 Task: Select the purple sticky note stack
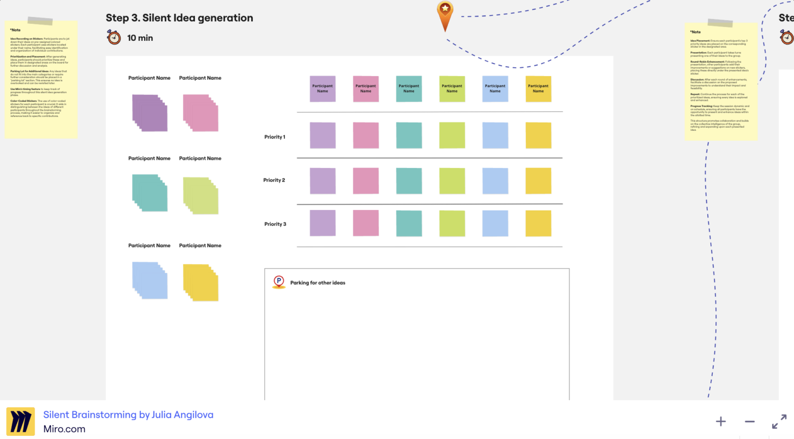[150, 113]
